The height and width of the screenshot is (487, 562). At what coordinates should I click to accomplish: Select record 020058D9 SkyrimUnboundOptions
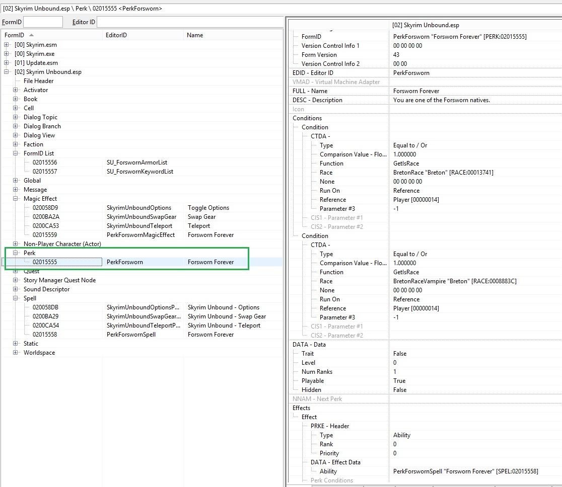point(143,208)
